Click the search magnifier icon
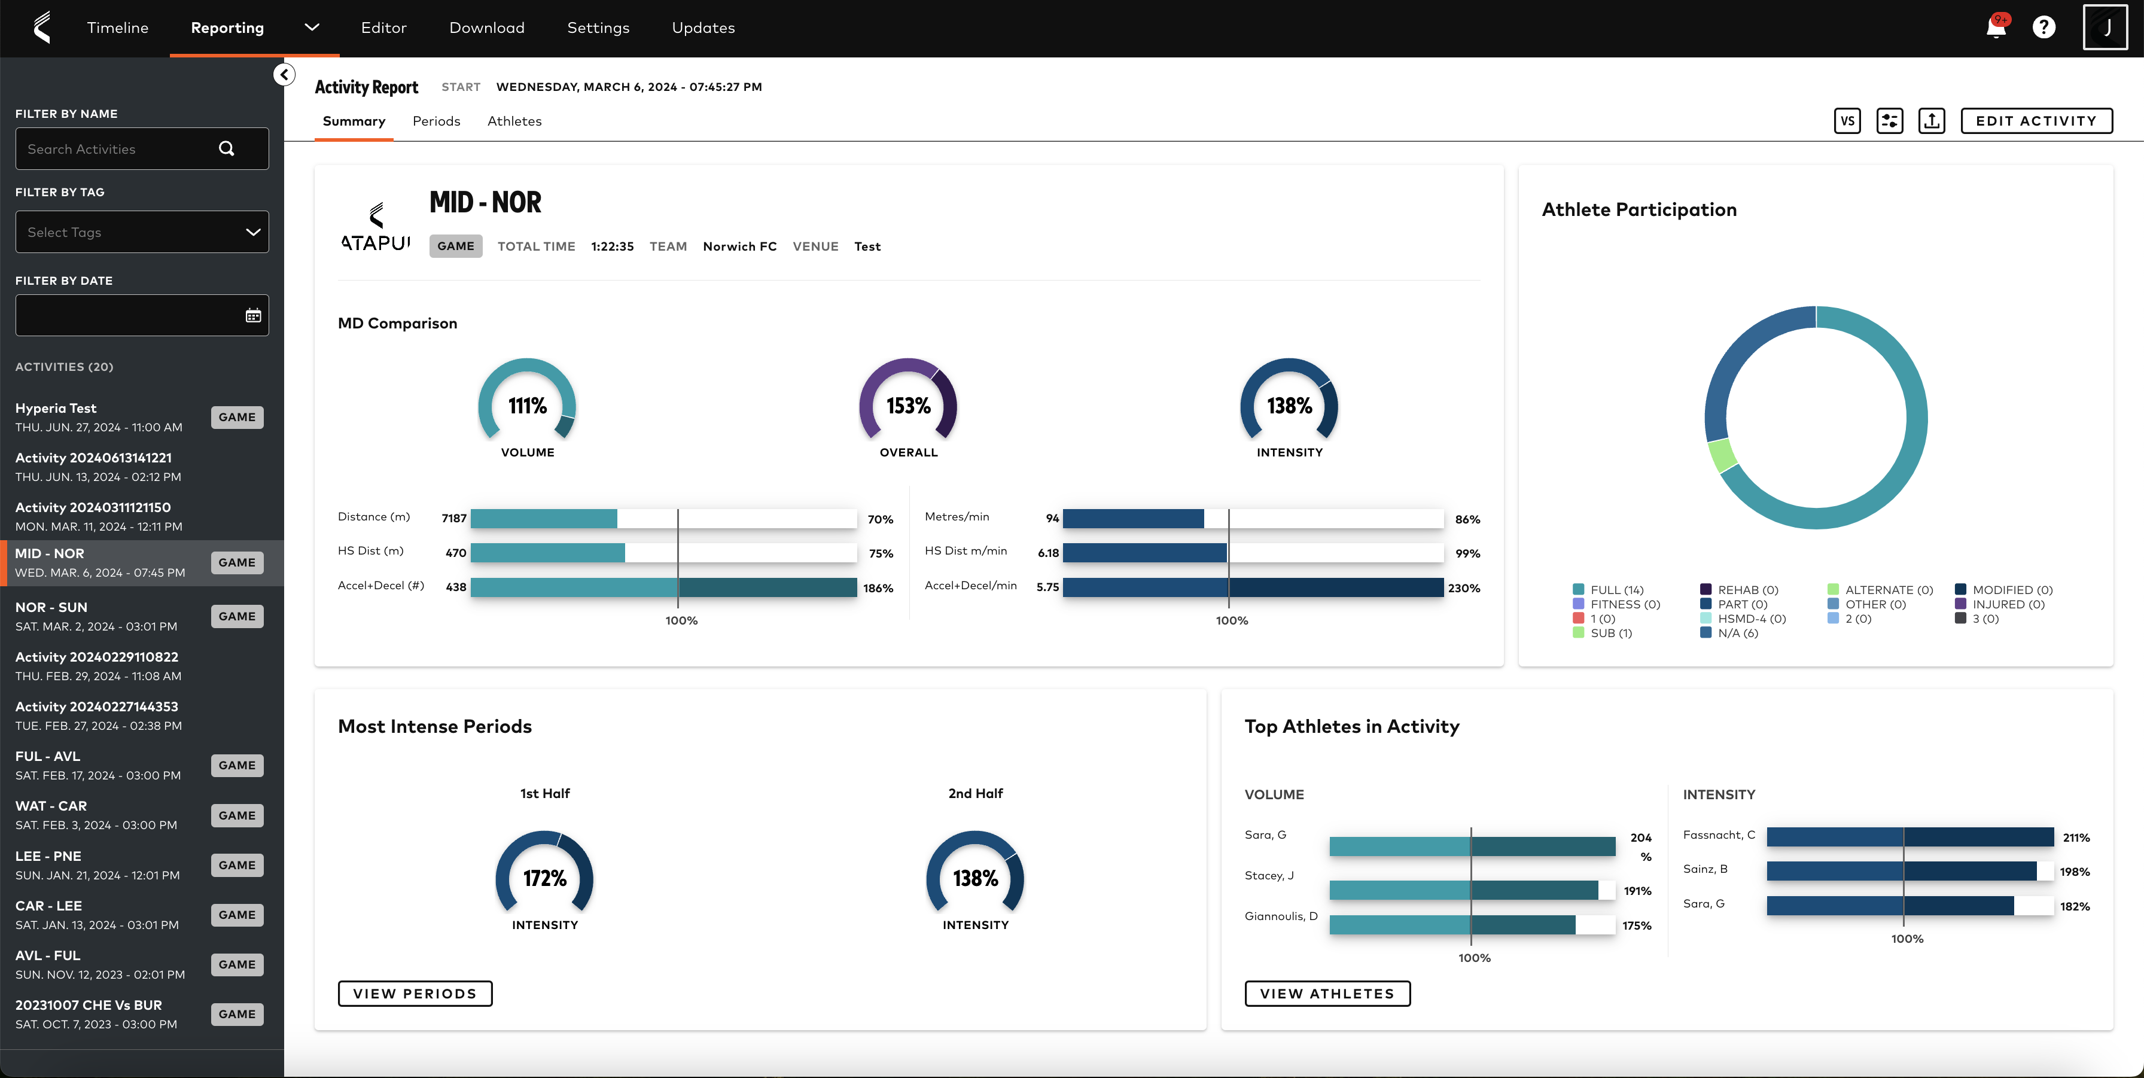2144x1078 pixels. 226,149
